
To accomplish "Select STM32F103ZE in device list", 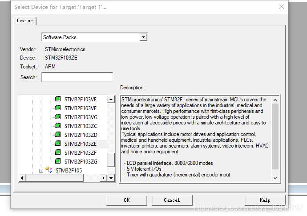I will [x=81, y=144].
